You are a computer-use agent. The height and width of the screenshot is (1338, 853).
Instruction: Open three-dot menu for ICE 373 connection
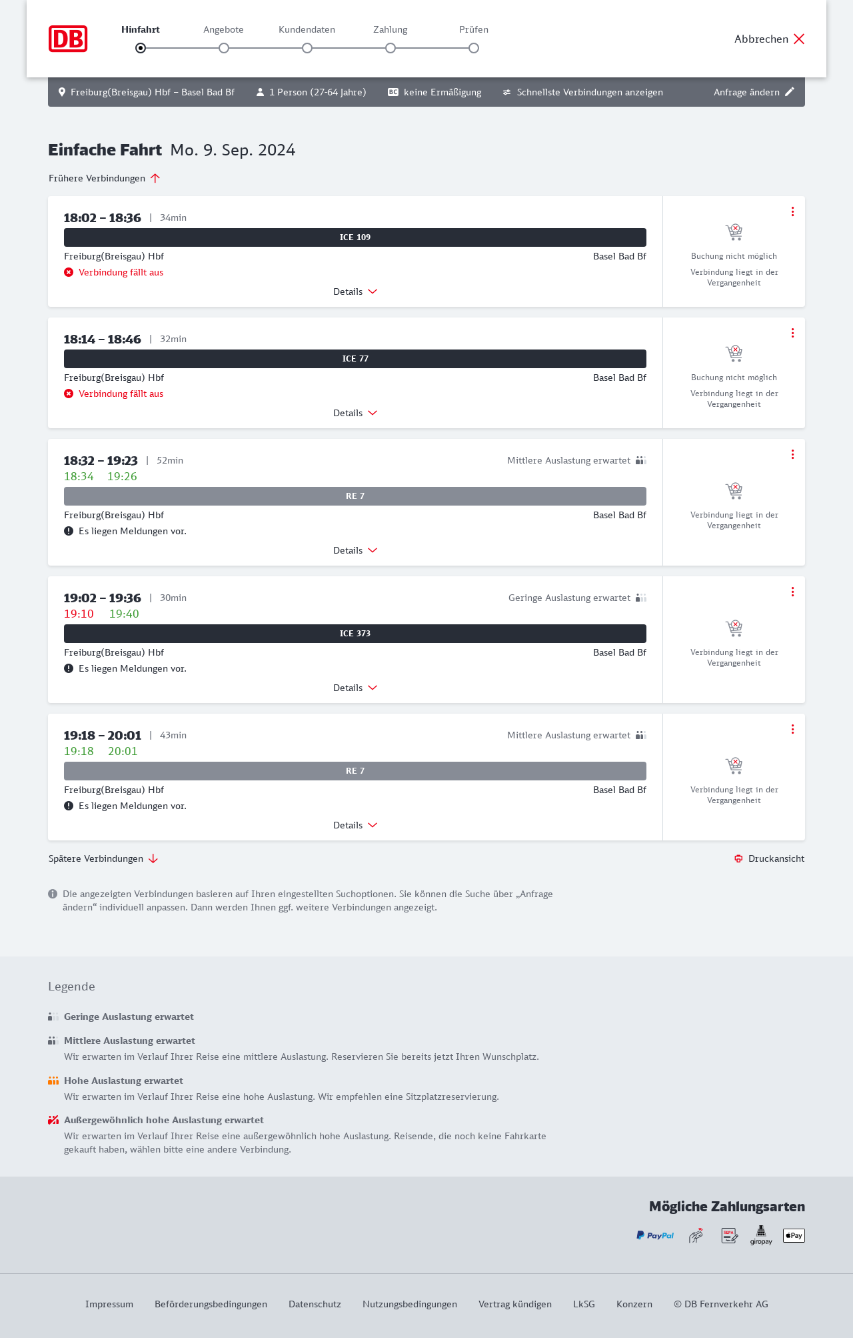click(x=792, y=592)
